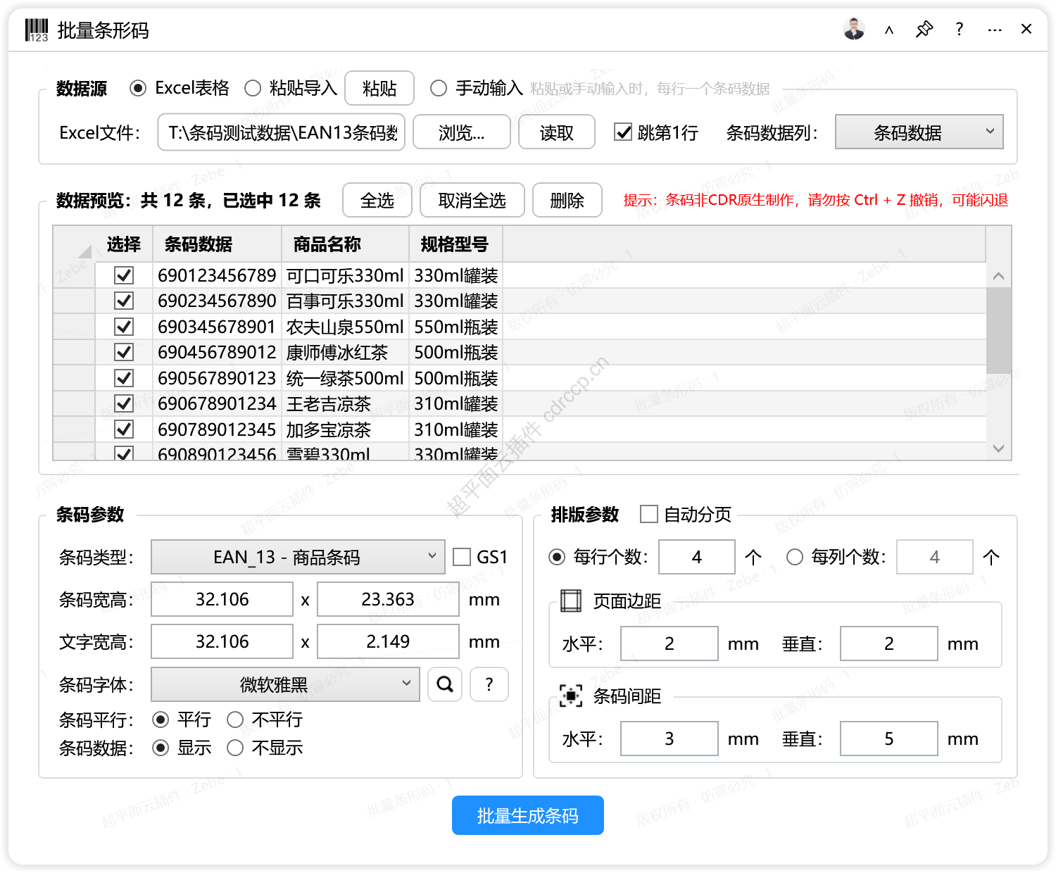The image size is (1056, 873).
Task: Click 读取 button
Action: pyautogui.click(x=557, y=132)
